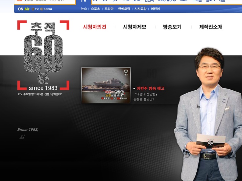Click the 논란은 끝났나? subtitle text
The height and width of the screenshot is (181, 242).
click(x=144, y=100)
